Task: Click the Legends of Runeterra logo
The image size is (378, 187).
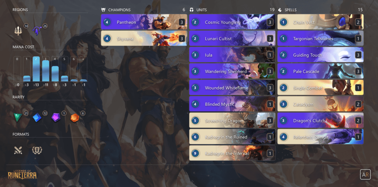Action: (x=23, y=174)
